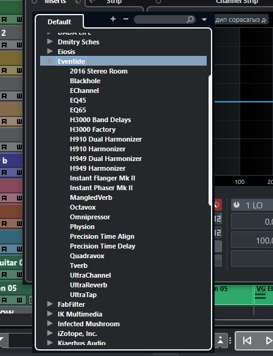The image size is (273, 356).
Task: Expand the IK Multimedia folder
Action: [x=50, y=313]
